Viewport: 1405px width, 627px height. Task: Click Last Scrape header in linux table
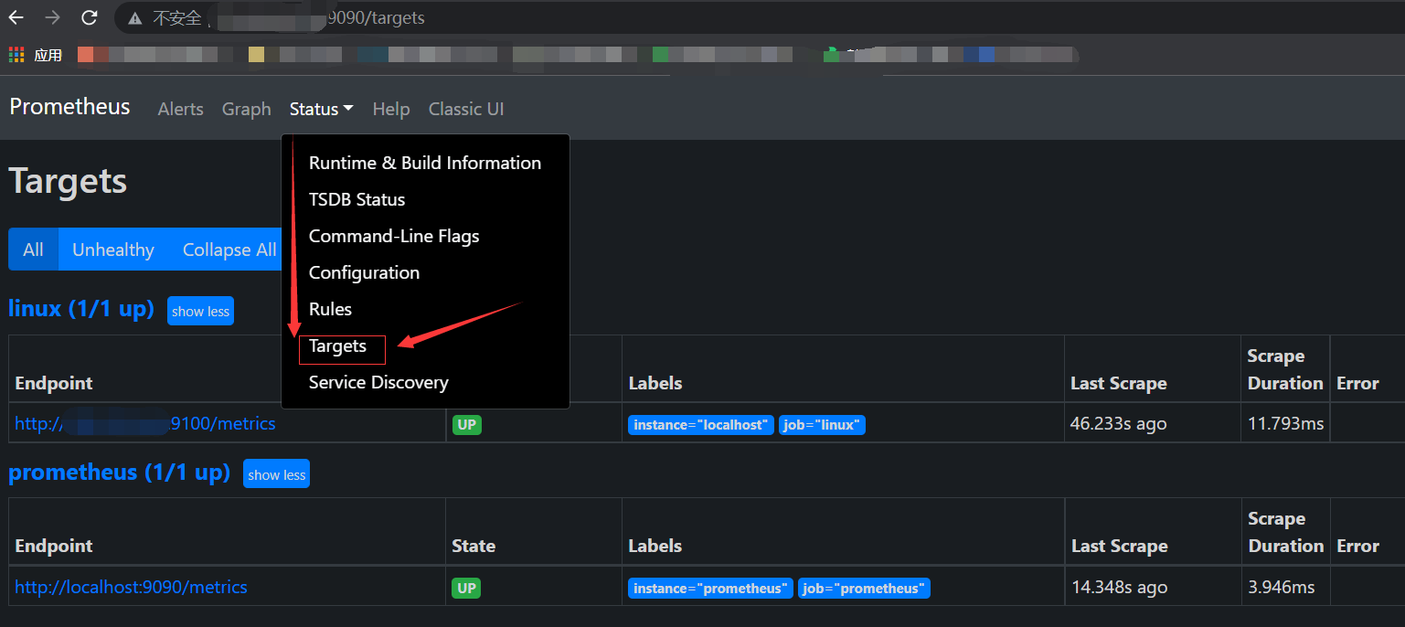tap(1119, 383)
